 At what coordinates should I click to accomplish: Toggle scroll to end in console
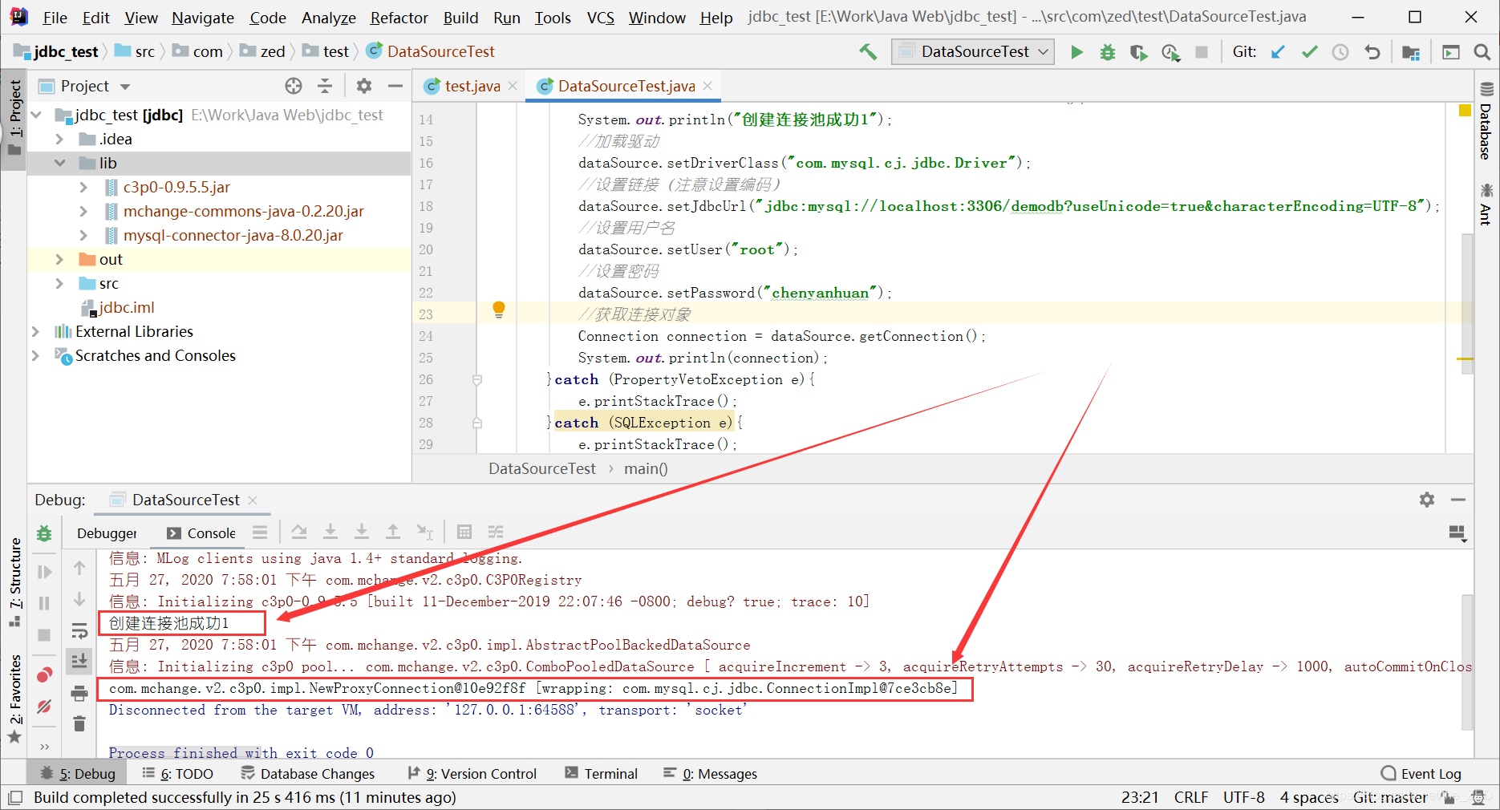point(79,662)
